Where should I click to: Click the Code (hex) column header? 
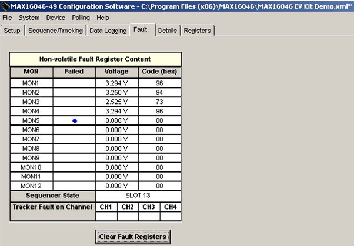tap(159, 72)
